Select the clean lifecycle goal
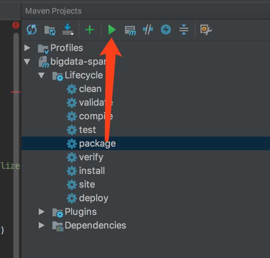The height and width of the screenshot is (258, 270). (90, 89)
